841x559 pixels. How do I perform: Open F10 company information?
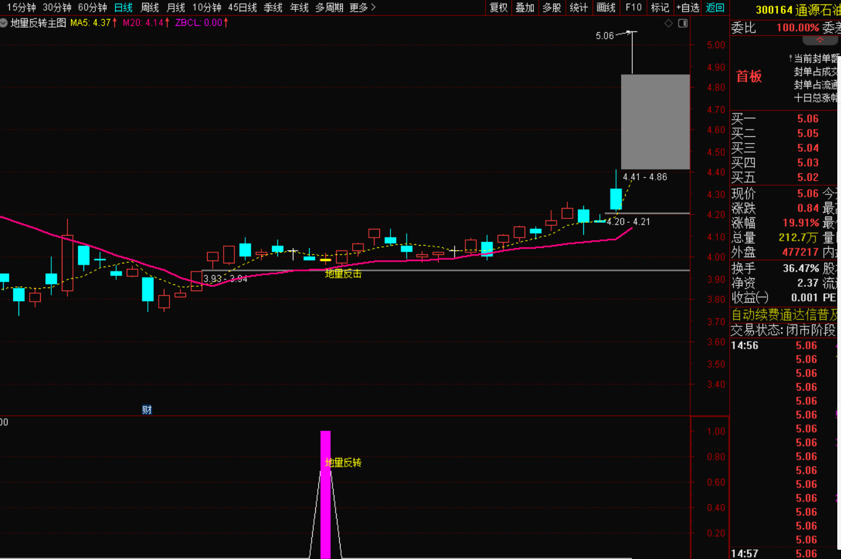[x=633, y=7]
